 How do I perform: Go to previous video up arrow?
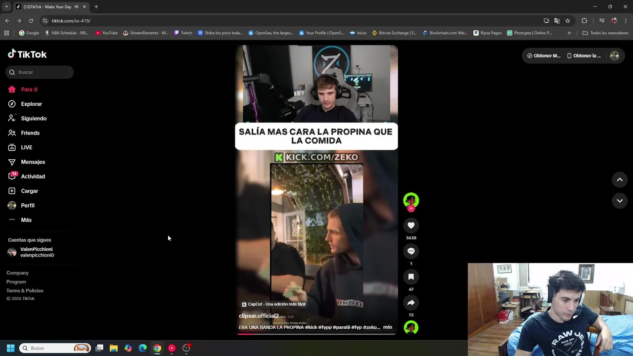pos(620,180)
